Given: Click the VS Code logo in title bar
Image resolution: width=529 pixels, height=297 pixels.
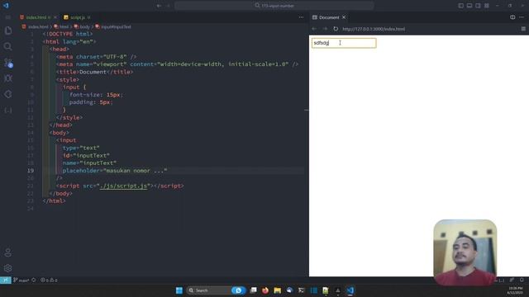Looking at the screenshot, I should tap(6, 6).
